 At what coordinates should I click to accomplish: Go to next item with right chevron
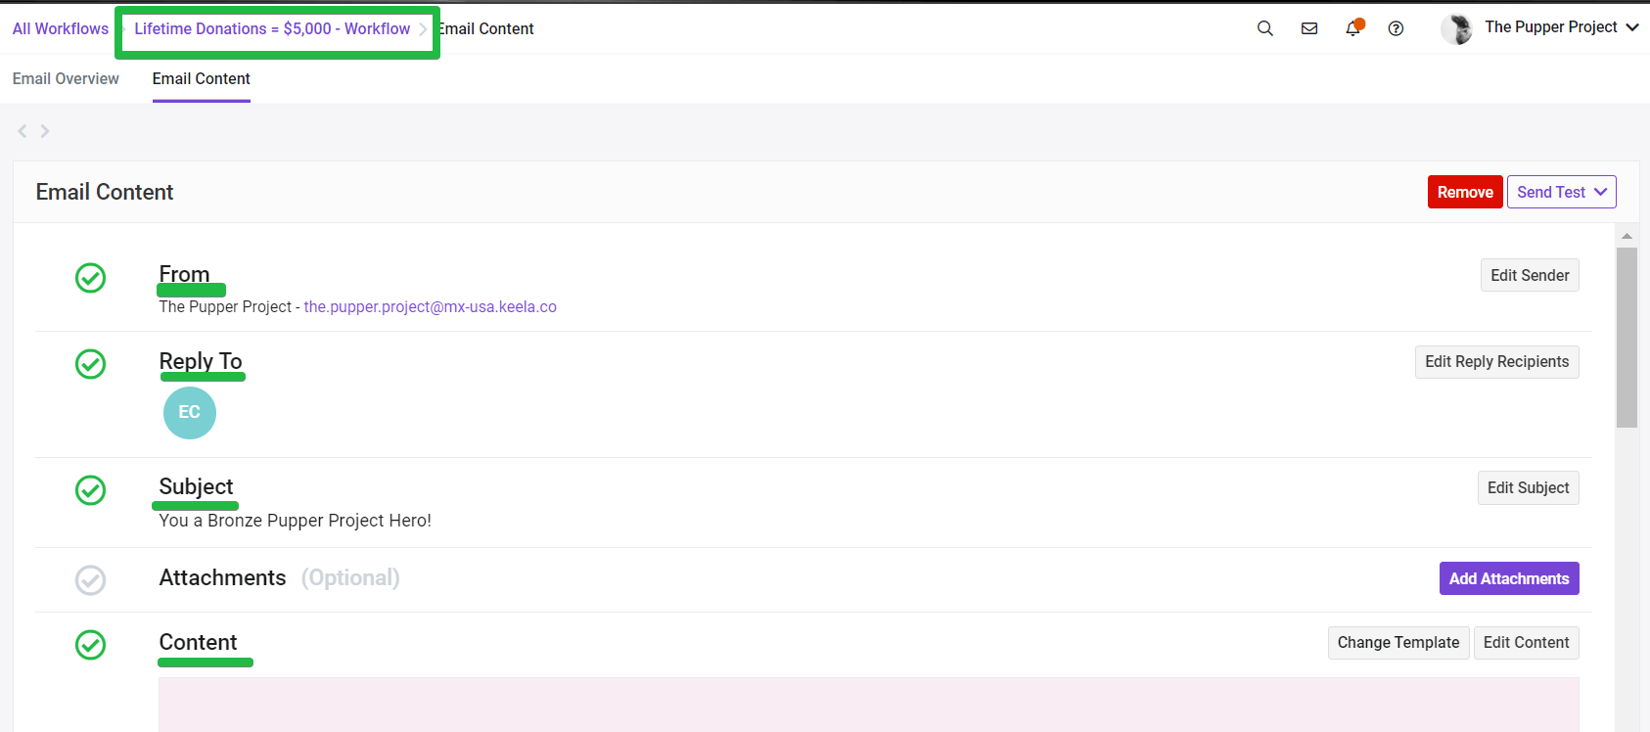click(x=44, y=131)
